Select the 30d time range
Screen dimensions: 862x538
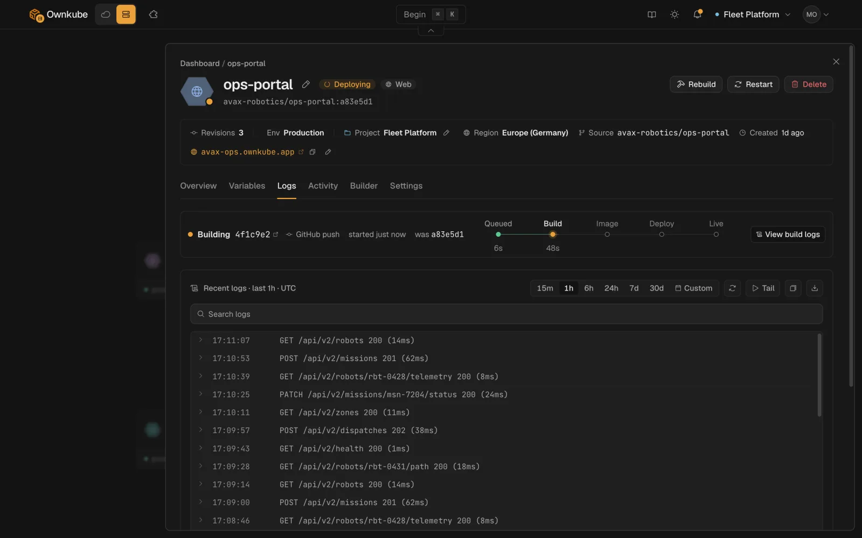[656, 288]
